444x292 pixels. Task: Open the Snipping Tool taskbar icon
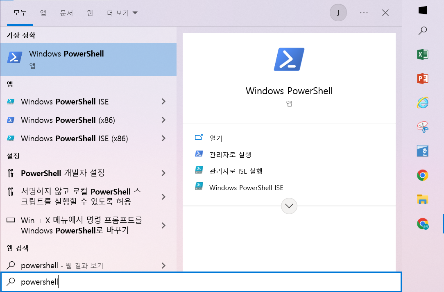[422, 127]
